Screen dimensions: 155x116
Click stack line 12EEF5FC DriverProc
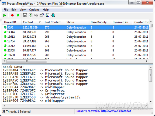[34, 94]
